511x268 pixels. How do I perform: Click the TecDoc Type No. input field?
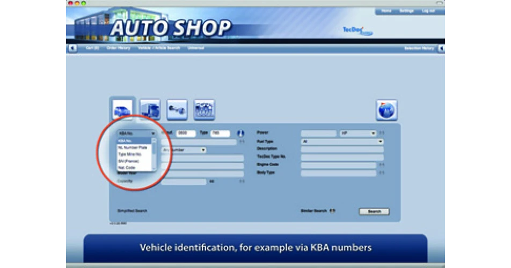pyautogui.click(x=342, y=157)
